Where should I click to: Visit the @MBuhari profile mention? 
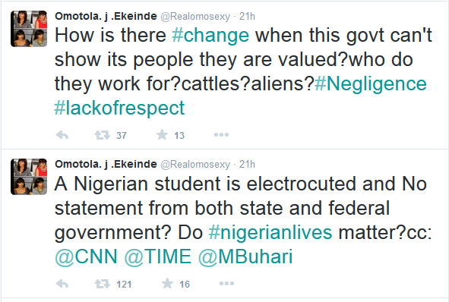[x=245, y=256]
